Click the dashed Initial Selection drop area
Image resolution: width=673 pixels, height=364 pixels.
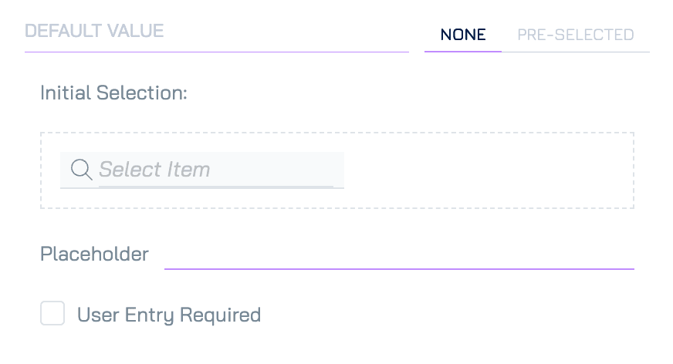[337, 170]
